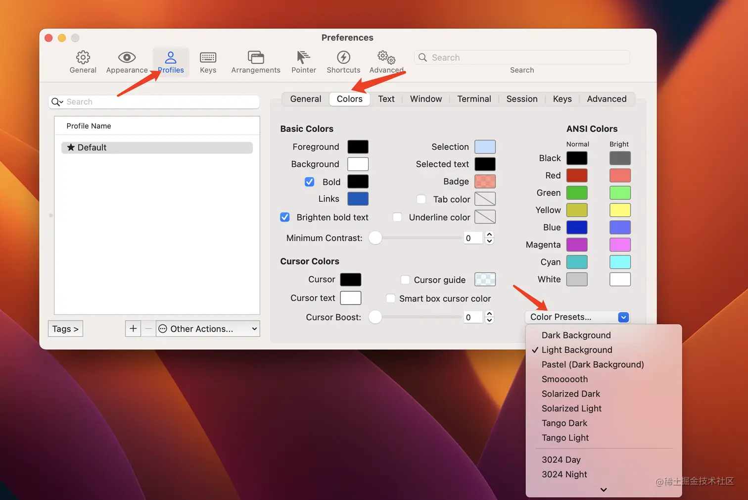Open the General preferences pane
Viewport: 748px width, 500px height.
coord(83,62)
